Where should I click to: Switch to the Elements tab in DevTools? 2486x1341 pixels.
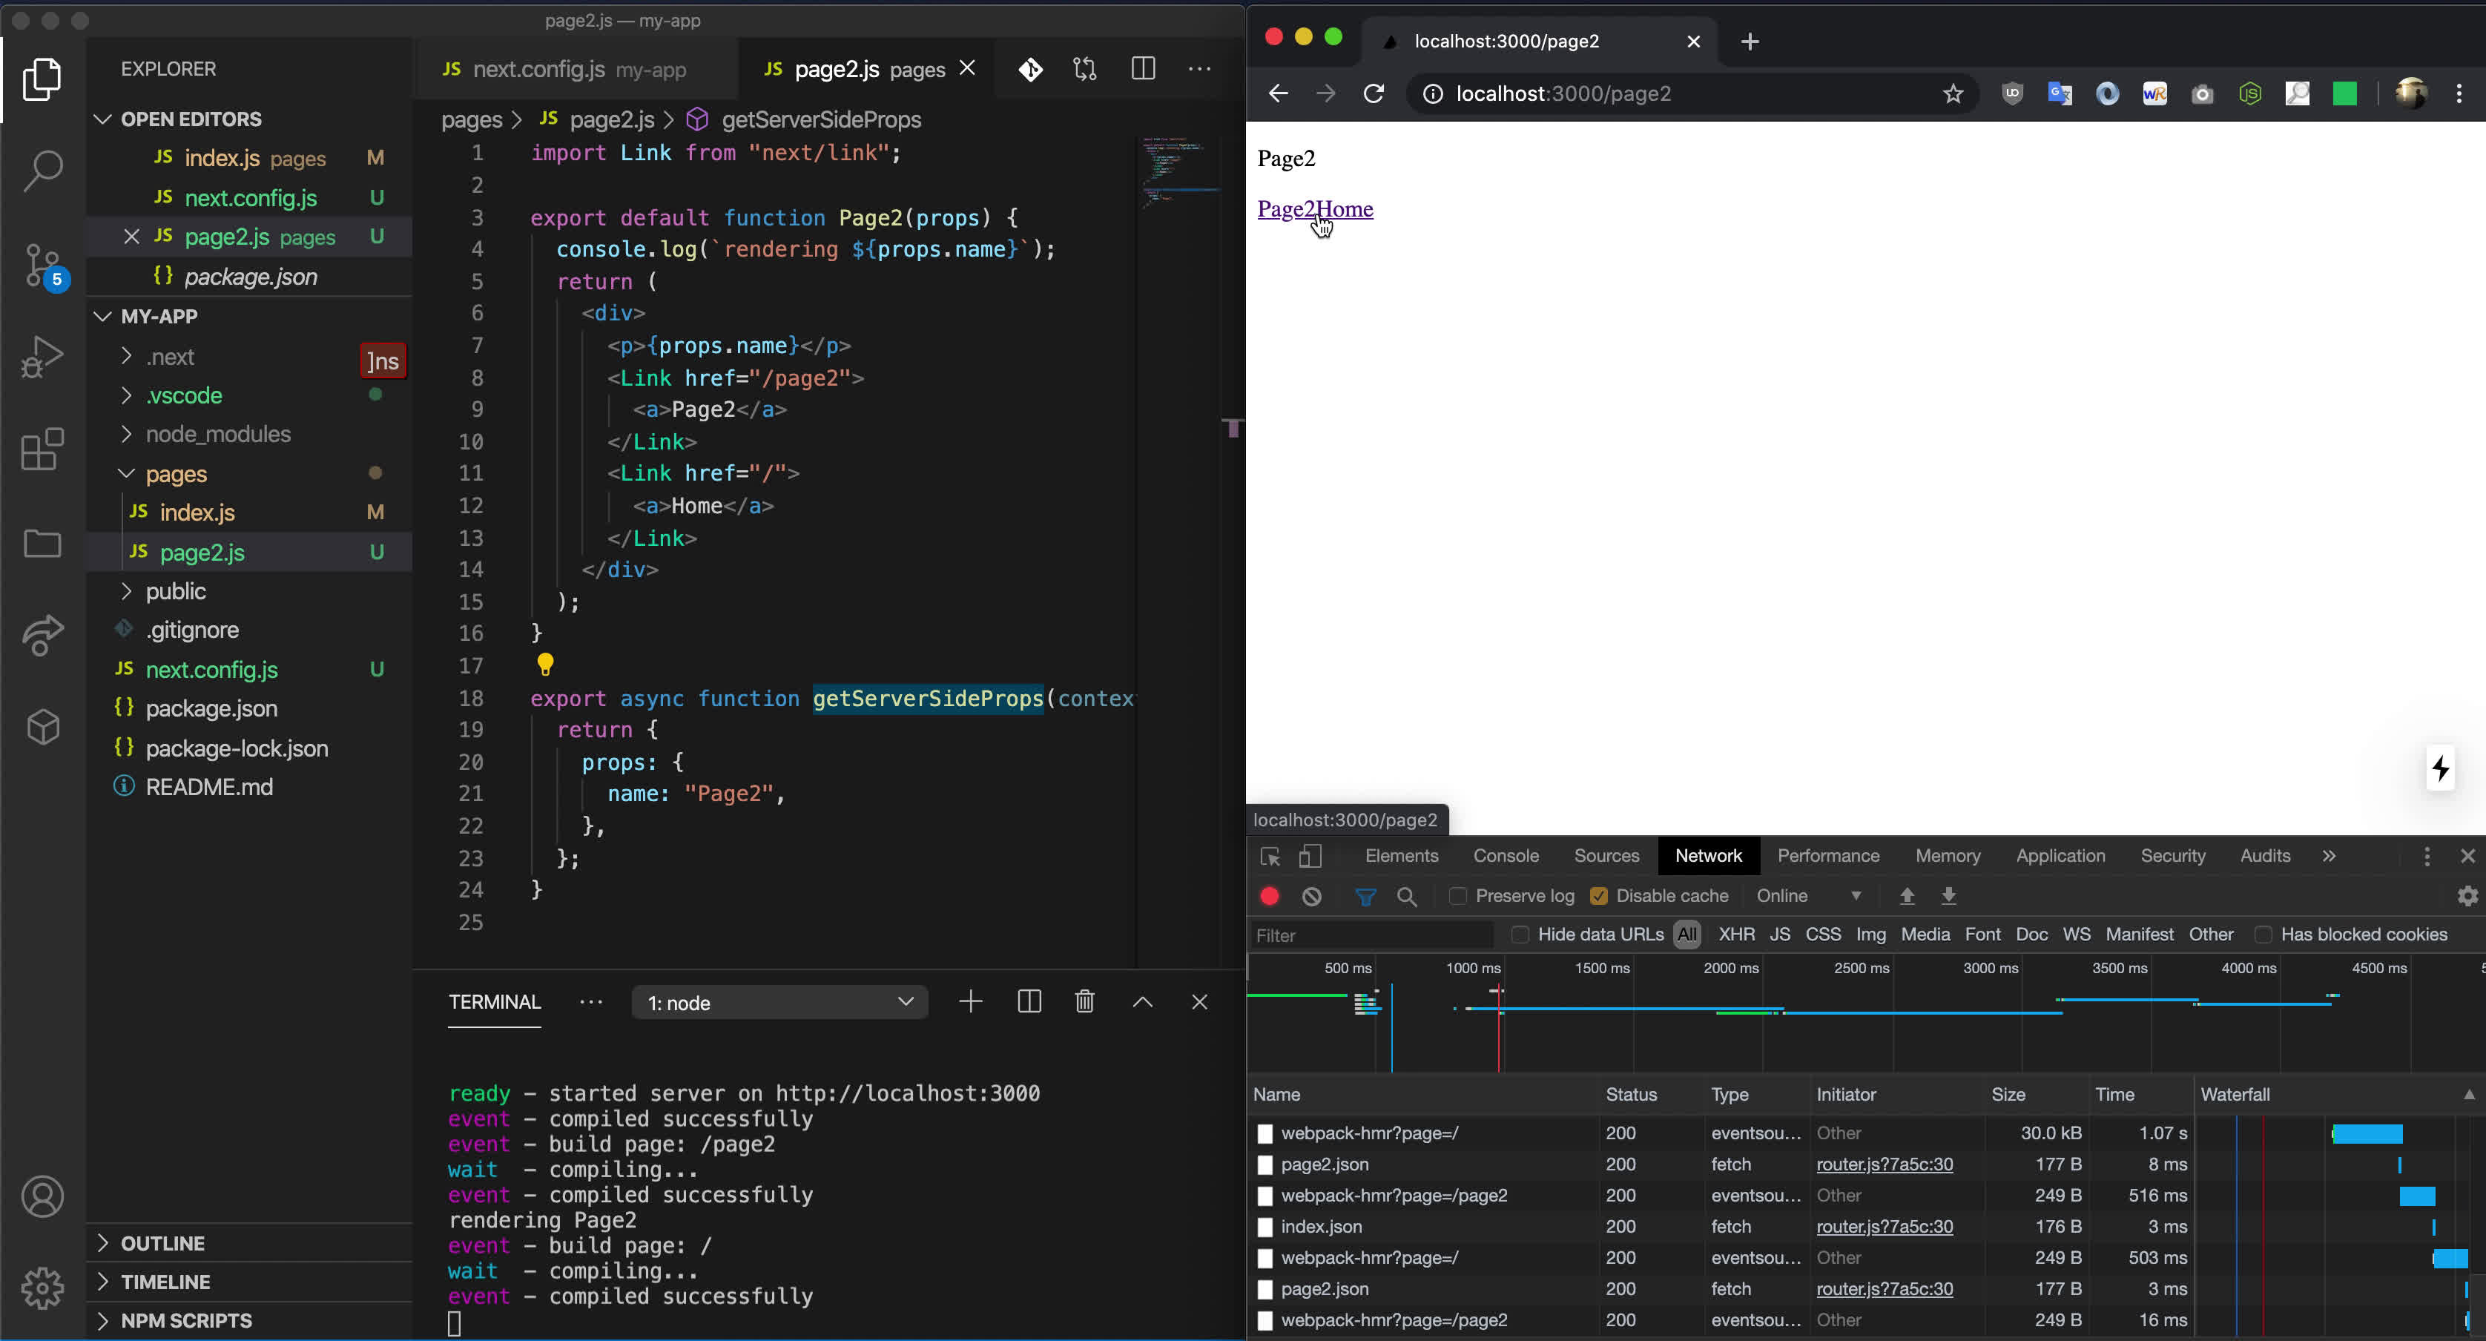1401,857
